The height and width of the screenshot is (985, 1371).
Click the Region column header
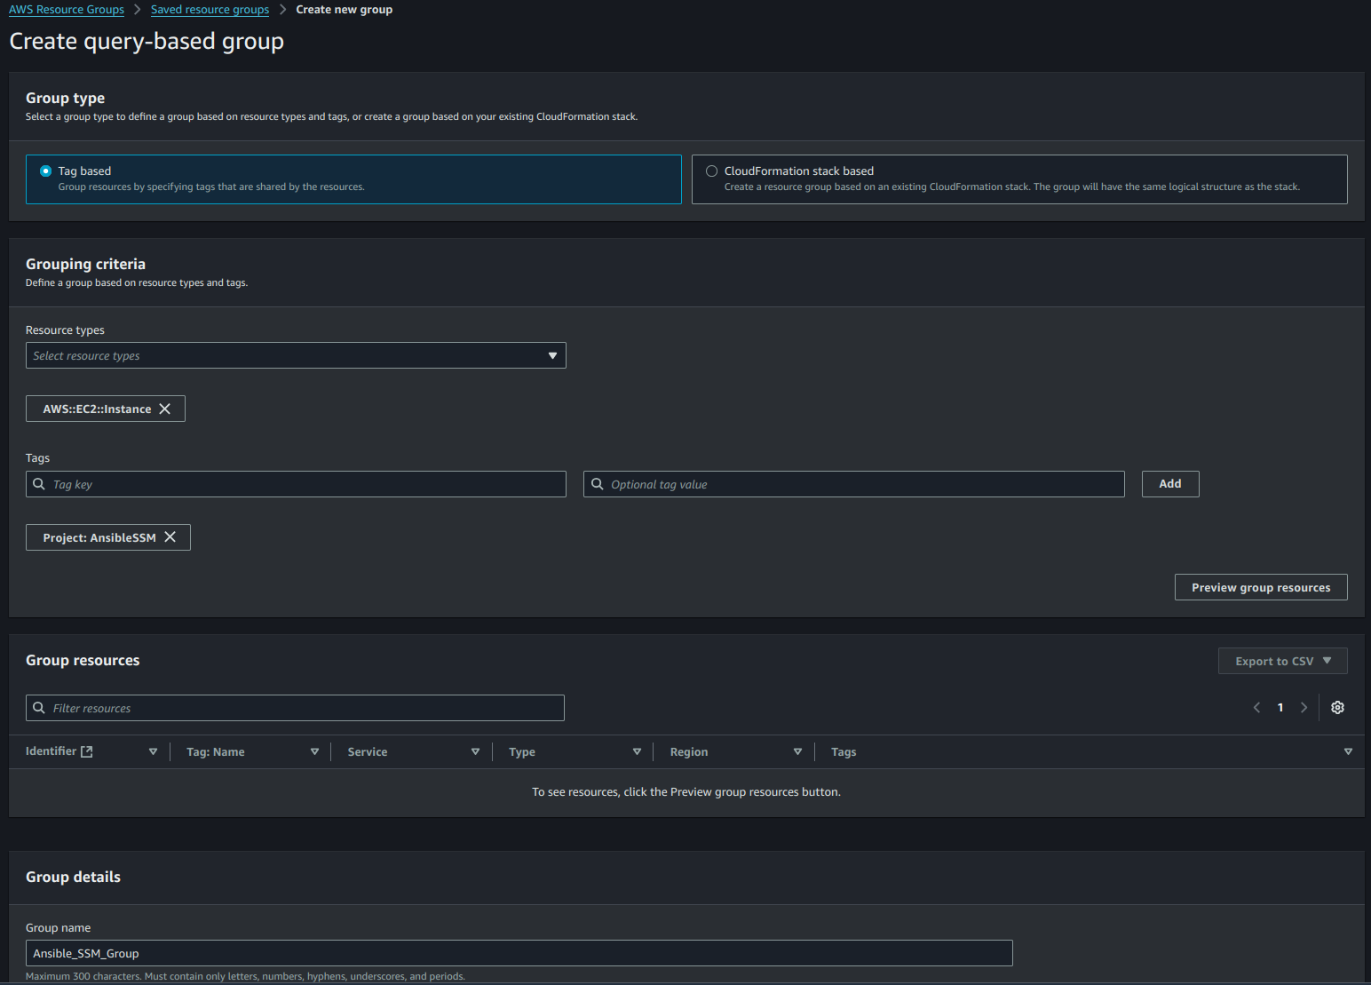click(x=689, y=751)
